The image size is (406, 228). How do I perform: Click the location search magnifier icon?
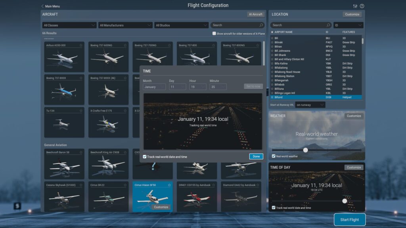tap(328, 25)
